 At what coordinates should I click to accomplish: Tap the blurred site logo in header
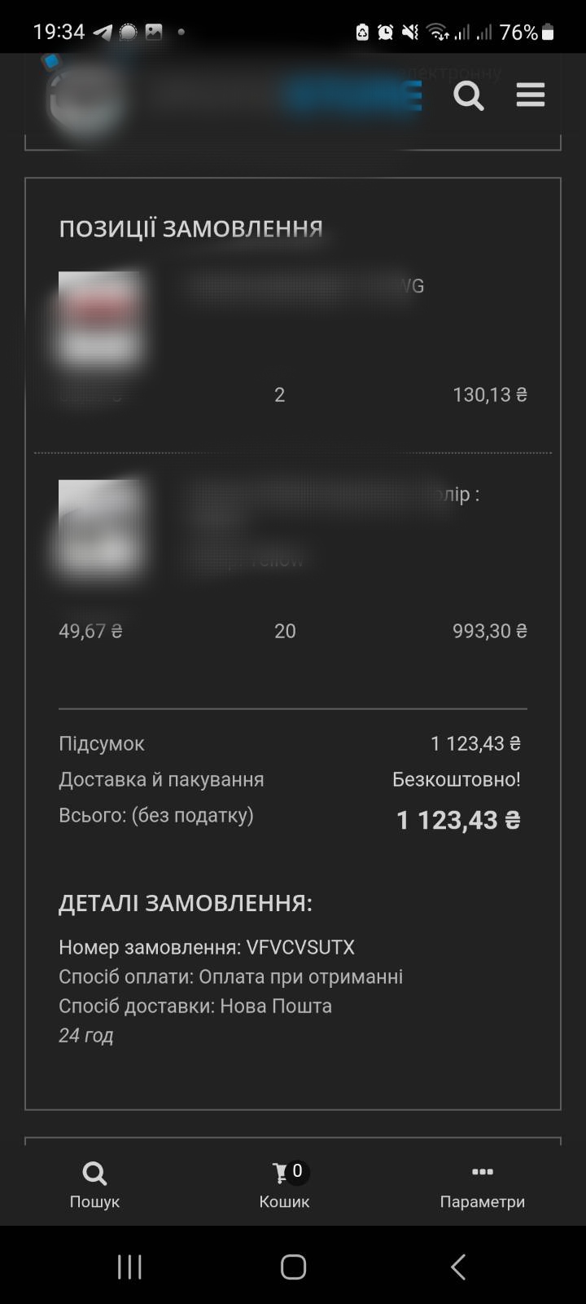85,96
